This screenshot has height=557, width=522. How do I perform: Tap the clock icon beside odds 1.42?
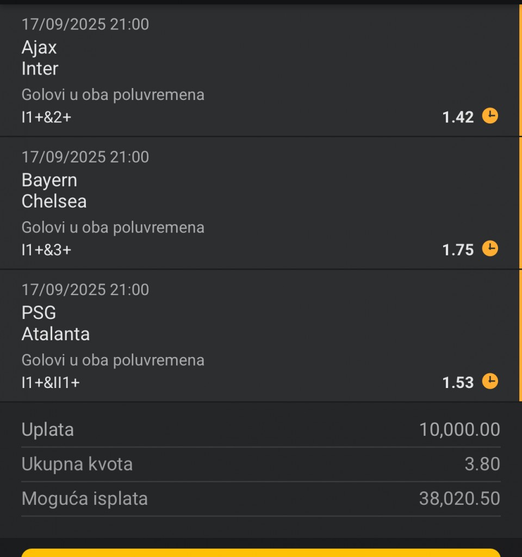pyautogui.click(x=490, y=116)
